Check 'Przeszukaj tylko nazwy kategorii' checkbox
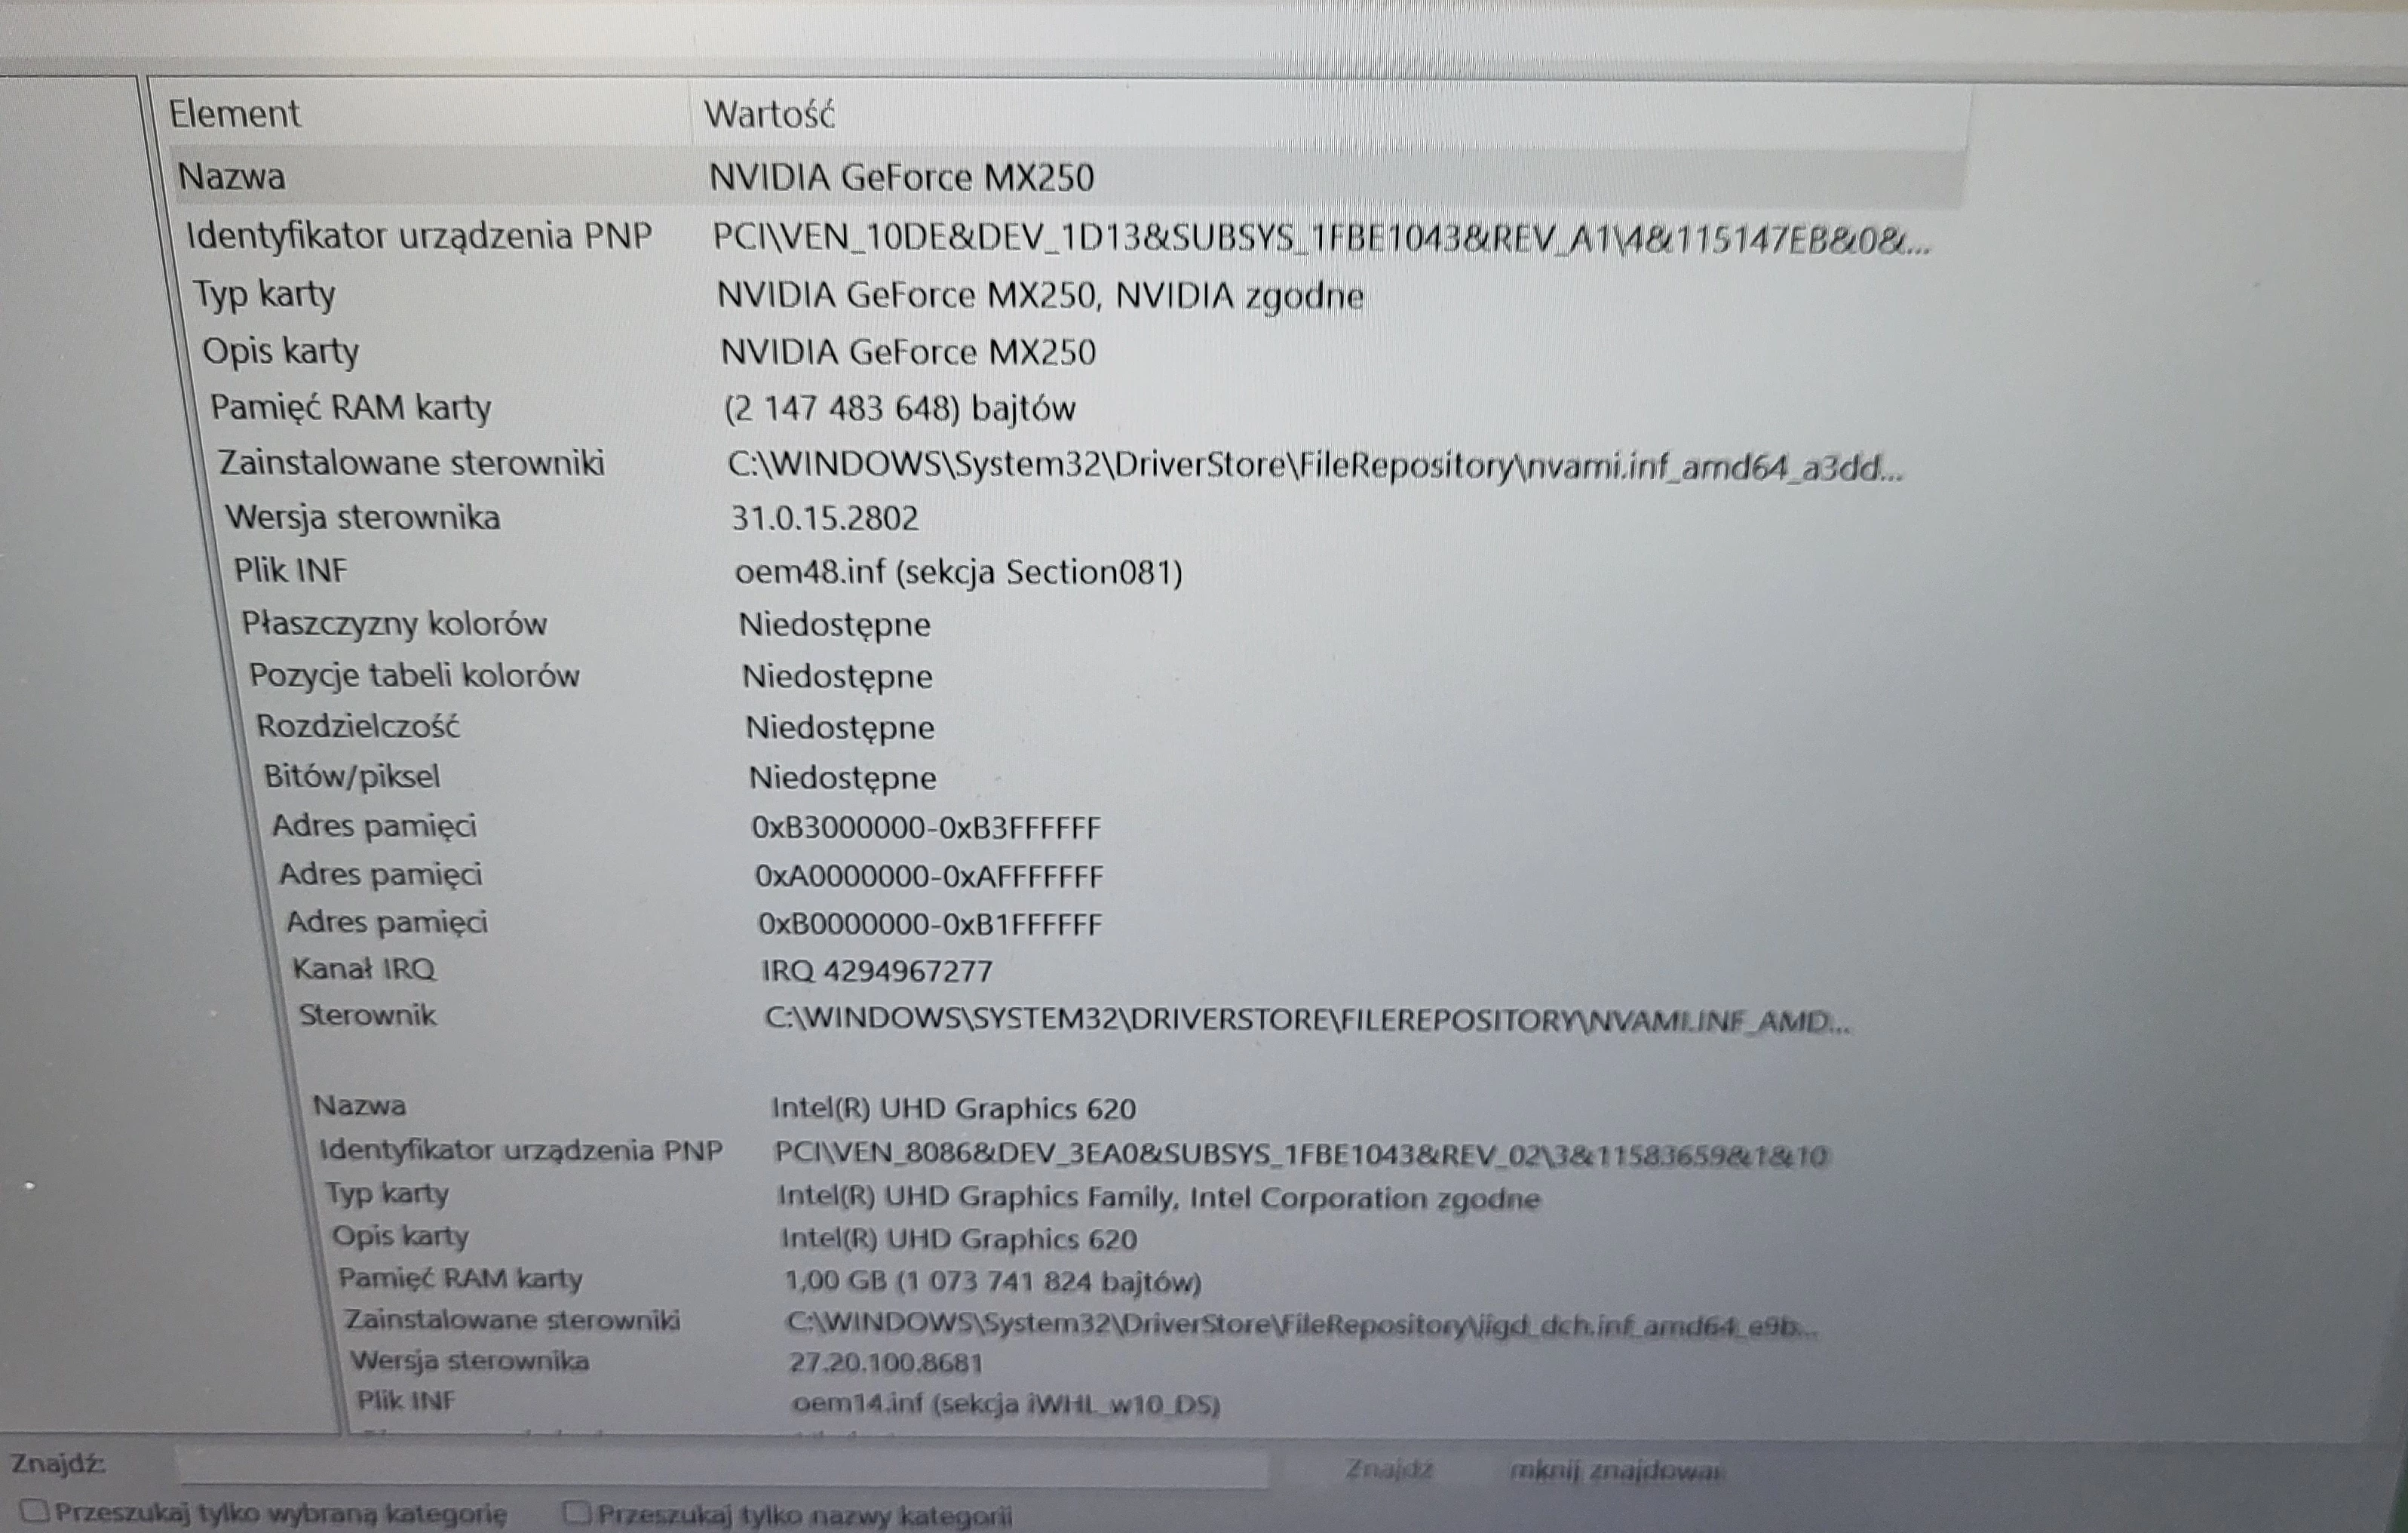 click(576, 1512)
